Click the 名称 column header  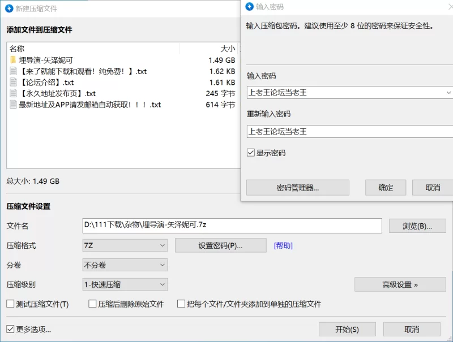93,49
